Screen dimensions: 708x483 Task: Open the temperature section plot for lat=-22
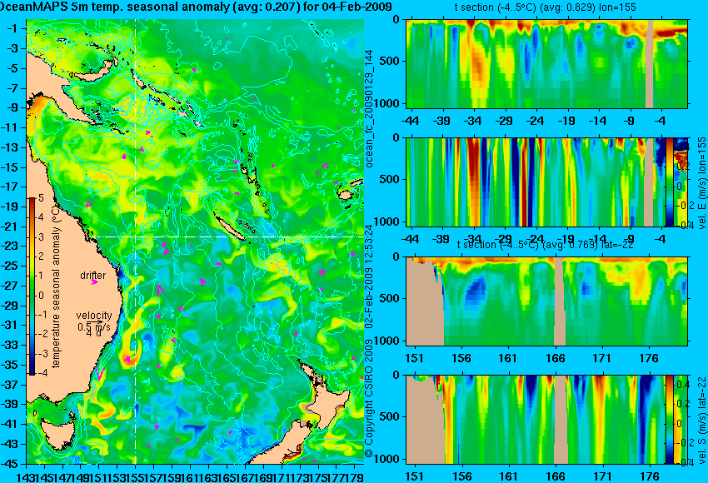coord(546,301)
